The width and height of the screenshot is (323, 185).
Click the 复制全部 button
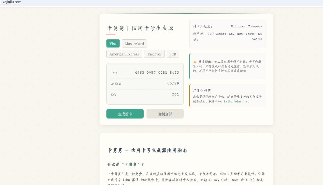click(165, 114)
